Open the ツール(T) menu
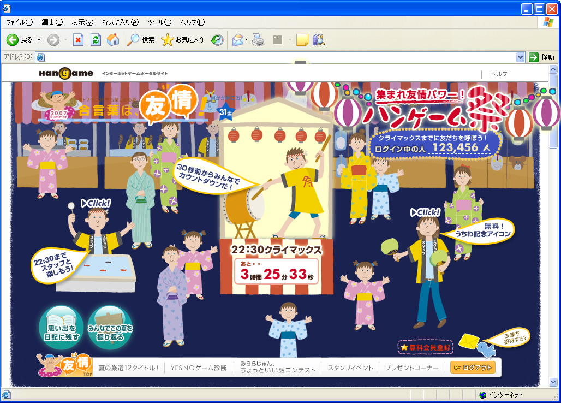Screen dimensions: 561x403 click(159, 22)
